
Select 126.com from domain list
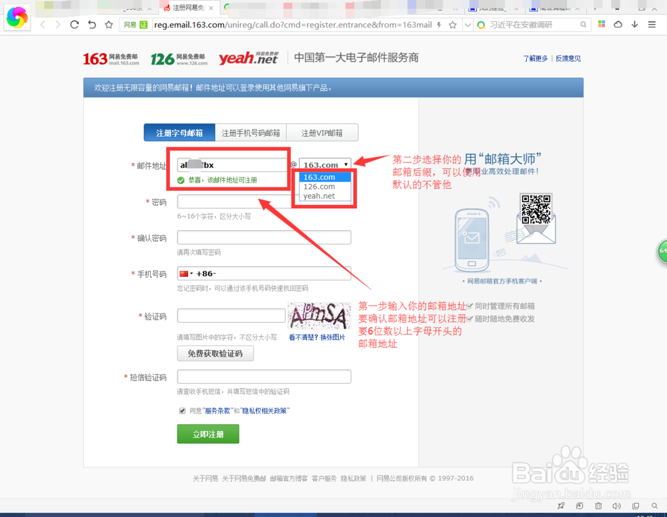[x=325, y=186]
